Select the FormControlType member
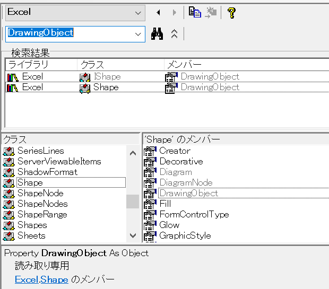This screenshot has height=289, width=329. click(x=194, y=214)
